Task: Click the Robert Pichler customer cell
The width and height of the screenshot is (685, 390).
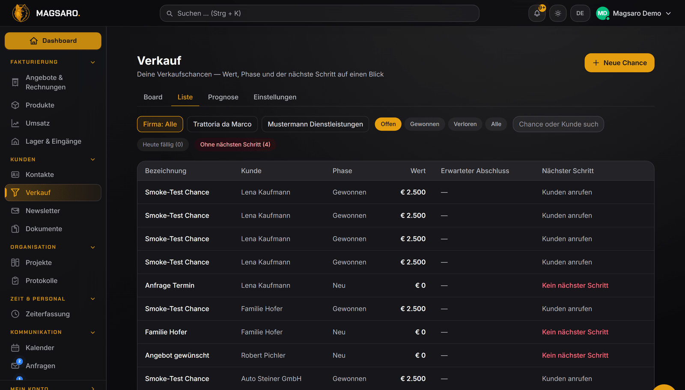Action: coord(263,355)
